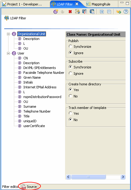Screen dimensions: 131x190
Task: Choose No for Track member of template
Action: (x=70, y=120)
